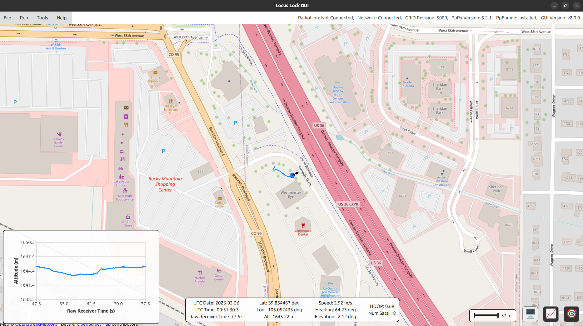This screenshot has height=326, width=583.
Task: Click the 'Speed: 2.92 m/s' readout
Action: (335, 303)
